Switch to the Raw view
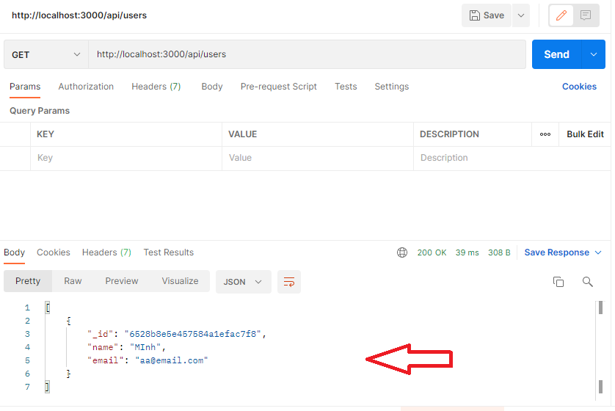The height and width of the screenshot is (411, 615). (x=73, y=281)
